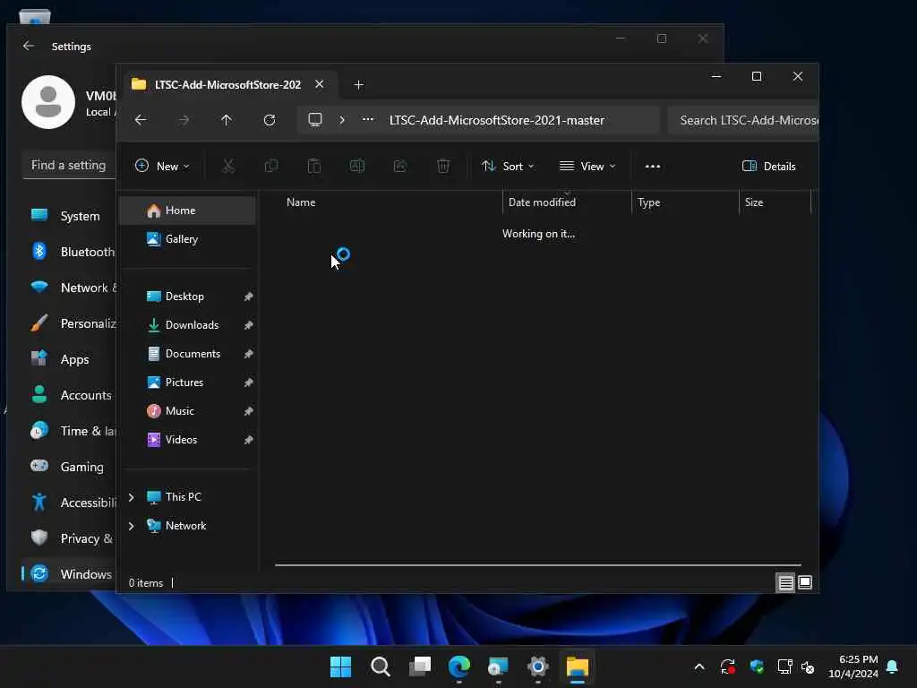The width and height of the screenshot is (917, 688).
Task: Open Accounts category in Settings
Action: (69, 395)
